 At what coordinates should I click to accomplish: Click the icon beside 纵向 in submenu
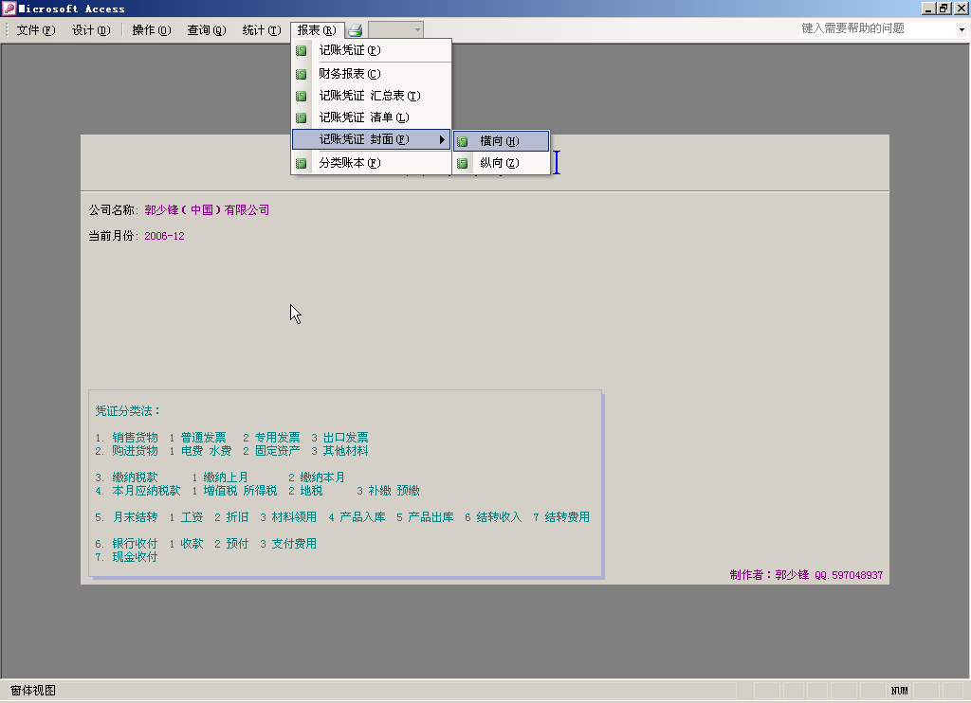coord(463,163)
